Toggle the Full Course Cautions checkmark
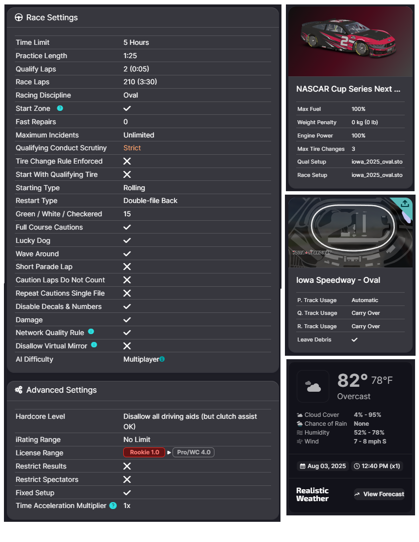The height and width of the screenshot is (542, 419). (x=127, y=227)
